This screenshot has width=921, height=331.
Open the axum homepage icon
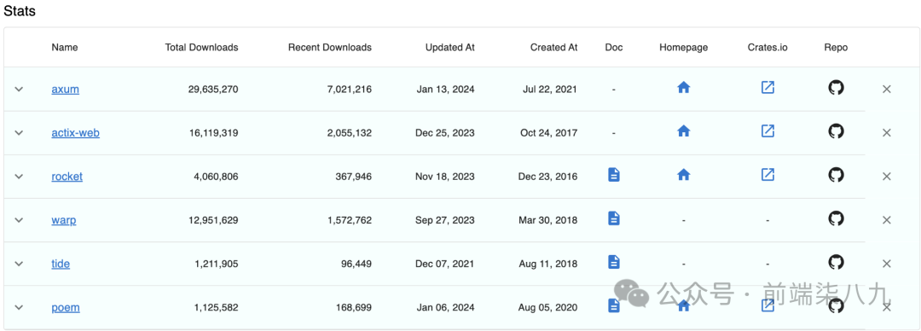pyautogui.click(x=683, y=88)
